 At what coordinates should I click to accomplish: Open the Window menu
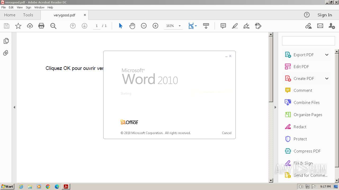tap(39, 7)
